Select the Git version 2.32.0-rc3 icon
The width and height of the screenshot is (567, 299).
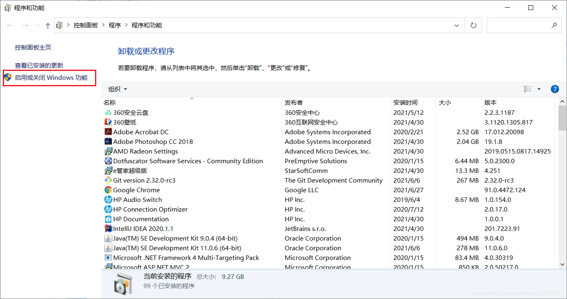coord(108,180)
